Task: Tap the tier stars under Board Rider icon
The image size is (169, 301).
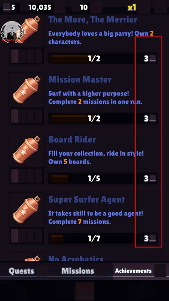Action: pos(27,176)
